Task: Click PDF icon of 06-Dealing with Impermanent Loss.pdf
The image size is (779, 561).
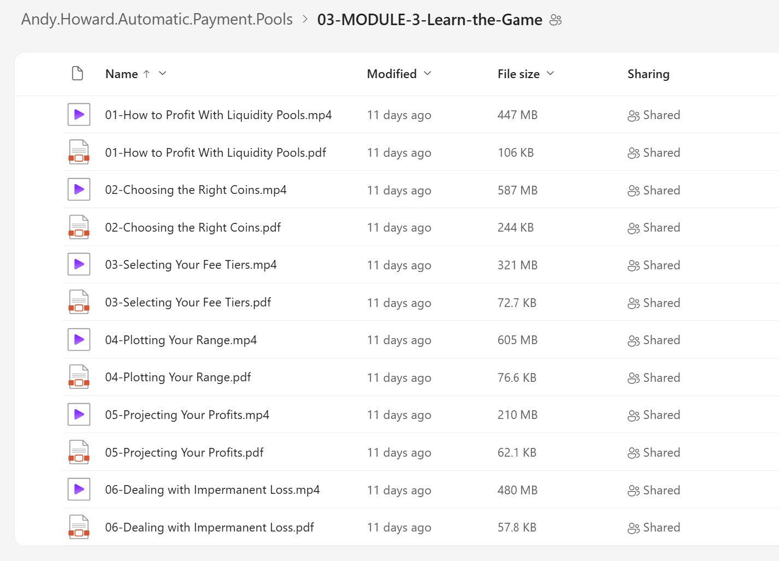Action: point(79,527)
